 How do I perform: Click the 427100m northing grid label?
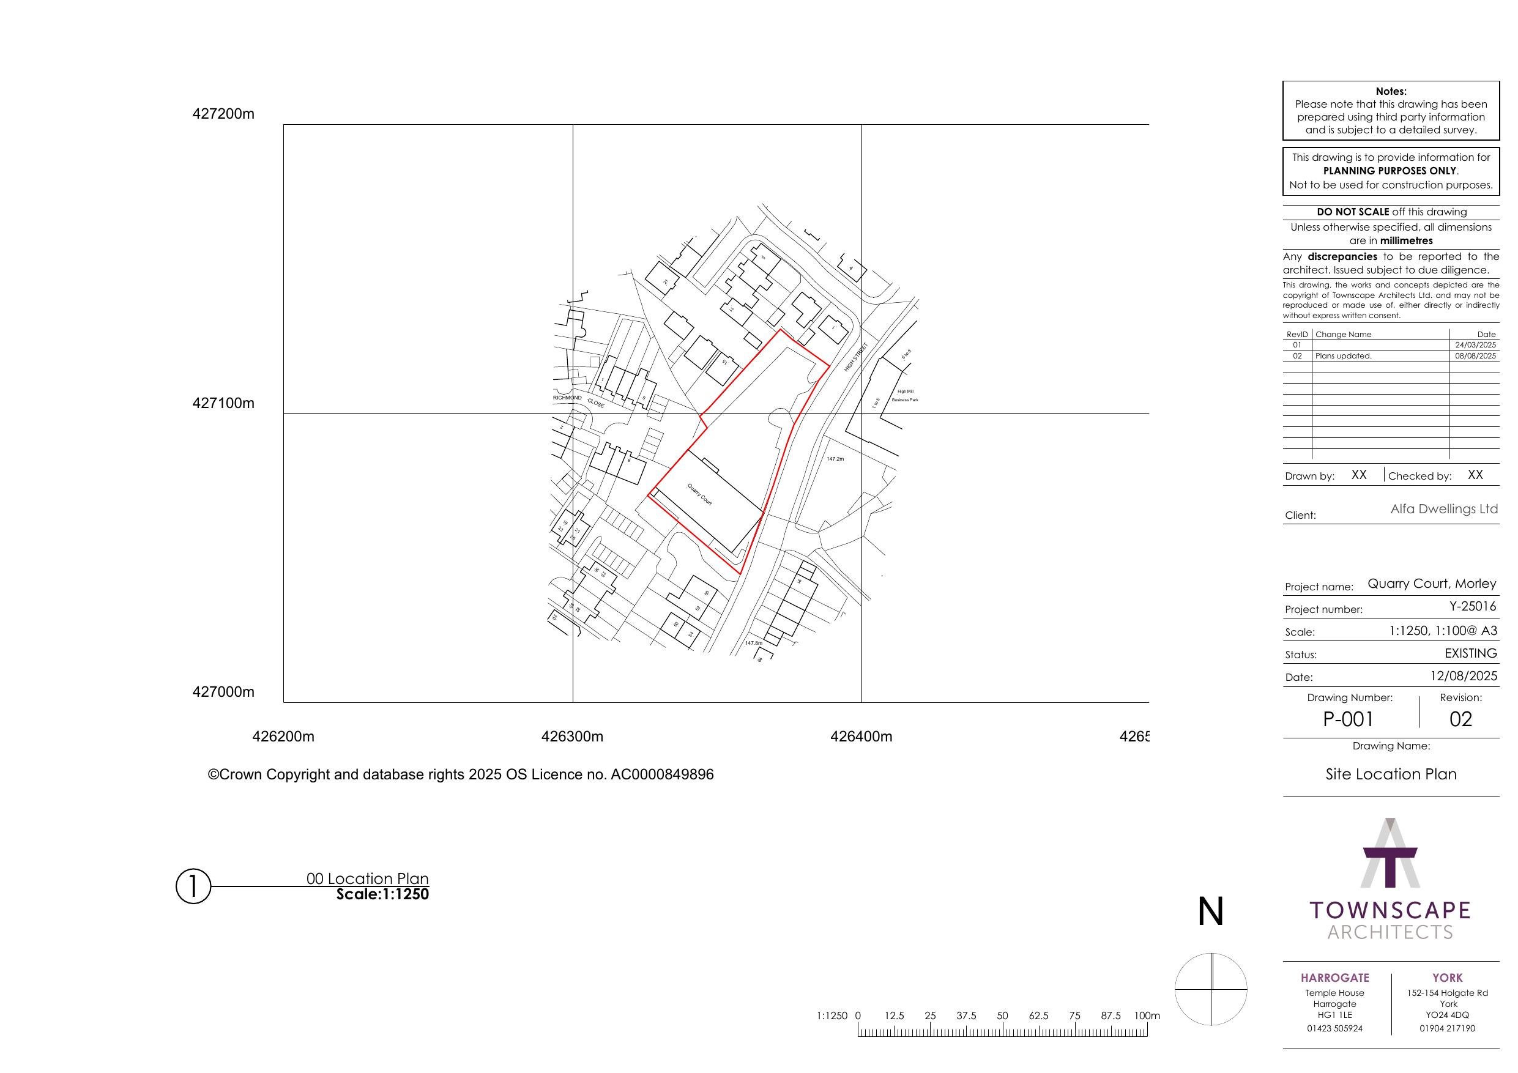(223, 403)
